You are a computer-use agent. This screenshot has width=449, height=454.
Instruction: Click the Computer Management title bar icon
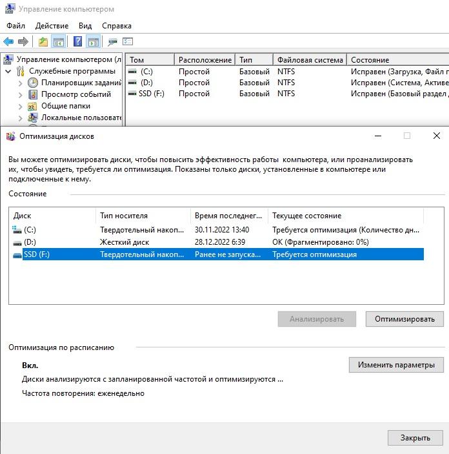click(x=10, y=8)
